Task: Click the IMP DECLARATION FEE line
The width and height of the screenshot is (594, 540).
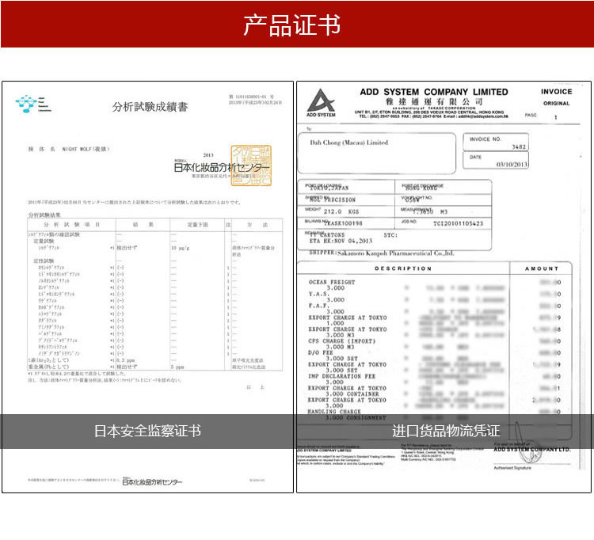Action: pos(341,376)
